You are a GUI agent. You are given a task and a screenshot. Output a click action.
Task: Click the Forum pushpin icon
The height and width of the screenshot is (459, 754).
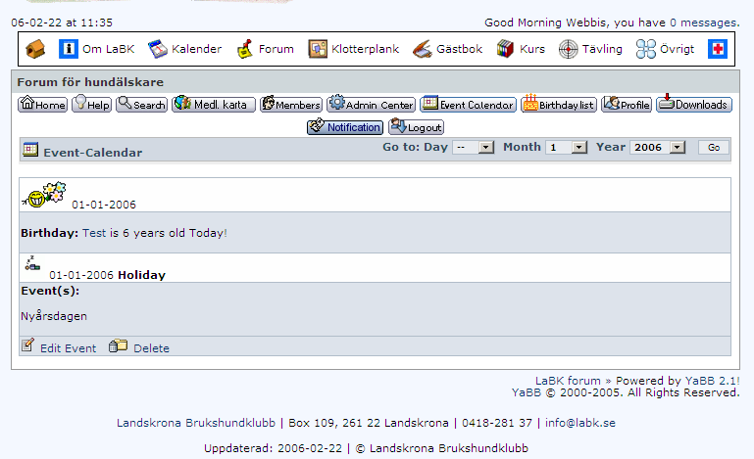pyautogui.click(x=245, y=49)
